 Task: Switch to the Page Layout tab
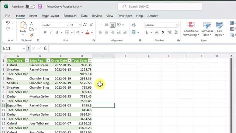click(51, 16)
